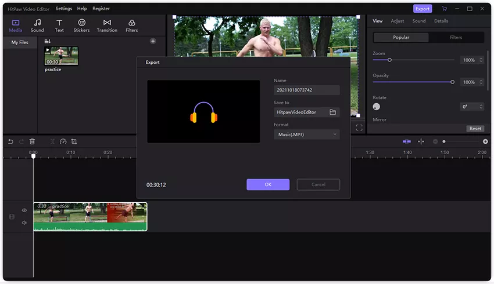
Task: Click the timeline playhead marker
Action: tap(33, 156)
